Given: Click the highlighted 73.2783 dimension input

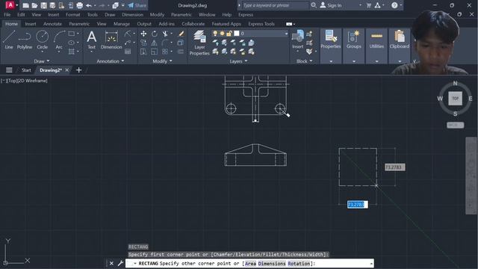Looking at the screenshot, I should click(357, 204).
